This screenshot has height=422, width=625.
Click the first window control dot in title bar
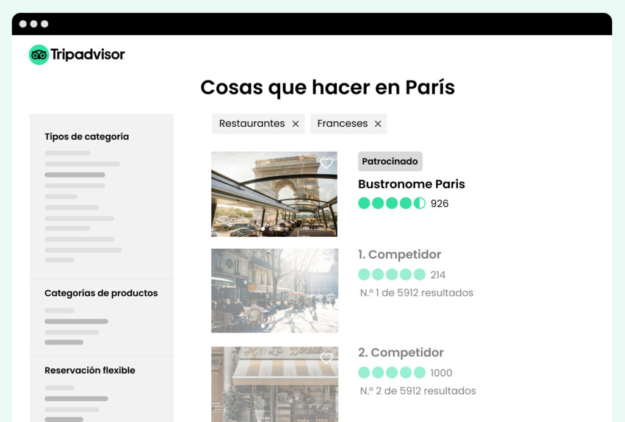pos(23,24)
